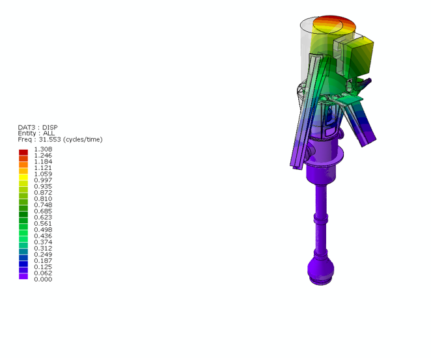Click the legend value 0.436
This screenshot has height=358, width=431.
(43, 236)
